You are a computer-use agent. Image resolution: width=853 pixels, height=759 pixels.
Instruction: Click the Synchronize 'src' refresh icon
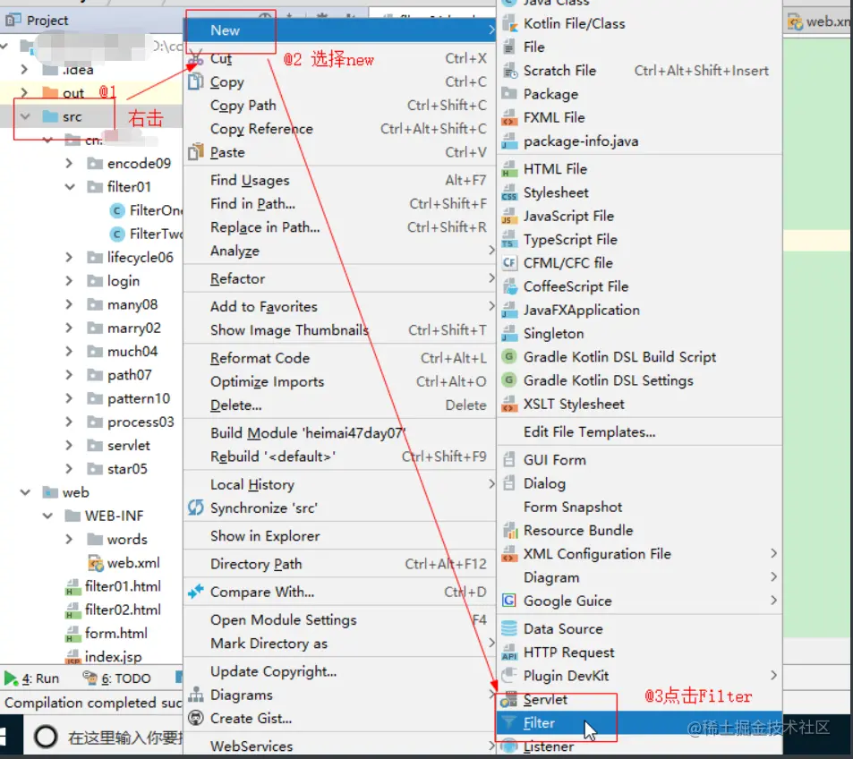pos(196,507)
